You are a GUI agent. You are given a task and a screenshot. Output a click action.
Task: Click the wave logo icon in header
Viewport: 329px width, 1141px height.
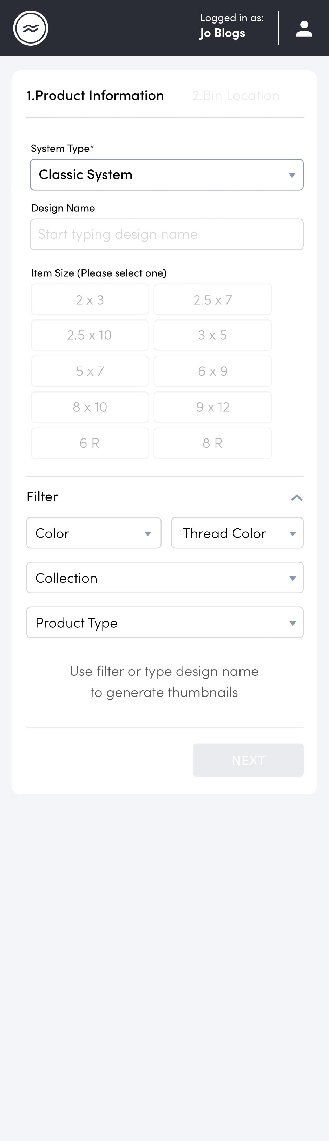tap(31, 28)
